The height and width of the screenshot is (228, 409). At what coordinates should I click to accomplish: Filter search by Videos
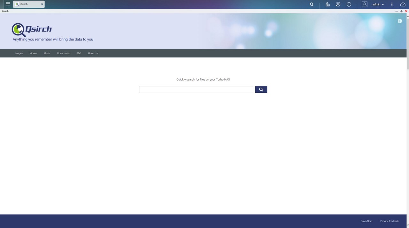pyautogui.click(x=33, y=53)
